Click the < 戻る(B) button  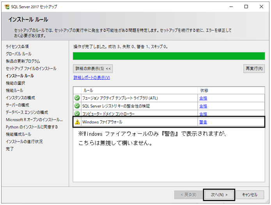coord(189,195)
